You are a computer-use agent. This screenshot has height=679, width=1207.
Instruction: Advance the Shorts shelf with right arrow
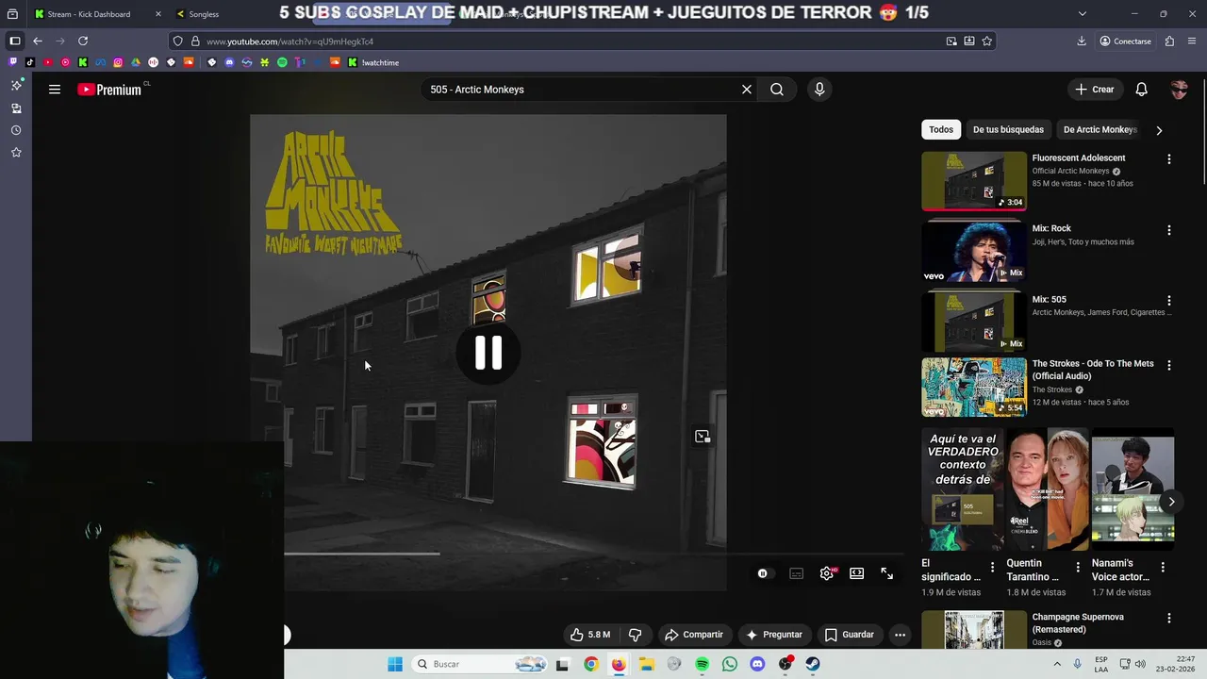pyautogui.click(x=1171, y=502)
